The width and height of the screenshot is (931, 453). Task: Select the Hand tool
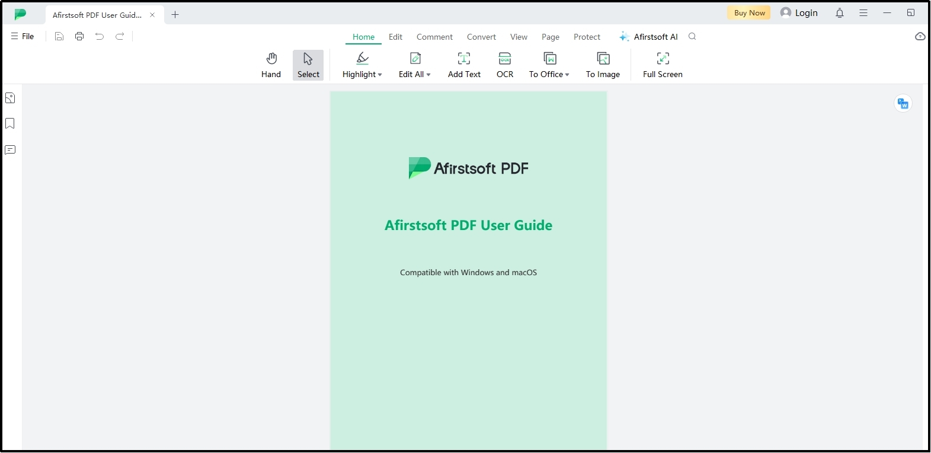click(x=271, y=65)
